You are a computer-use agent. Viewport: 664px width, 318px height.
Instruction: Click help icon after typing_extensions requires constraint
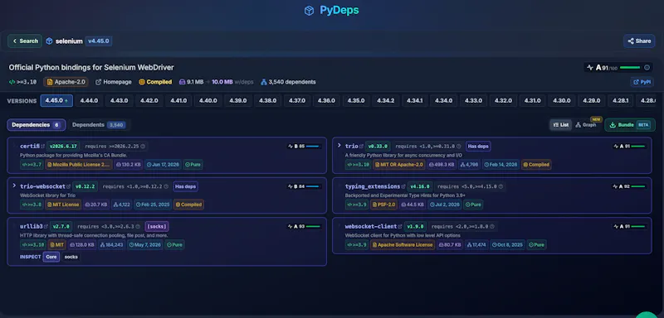click(x=500, y=186)
